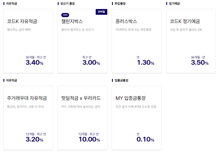Click the 파킹통장 category heading

120,4
